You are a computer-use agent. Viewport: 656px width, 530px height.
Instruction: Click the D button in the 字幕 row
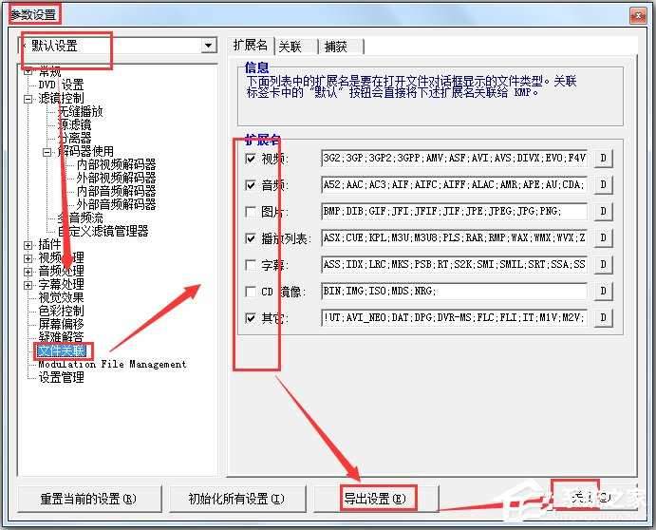pos(604,264)
